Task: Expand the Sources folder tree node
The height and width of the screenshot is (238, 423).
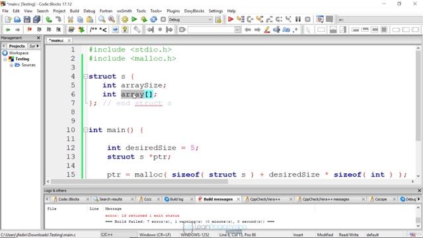Action: click(11, 65)
